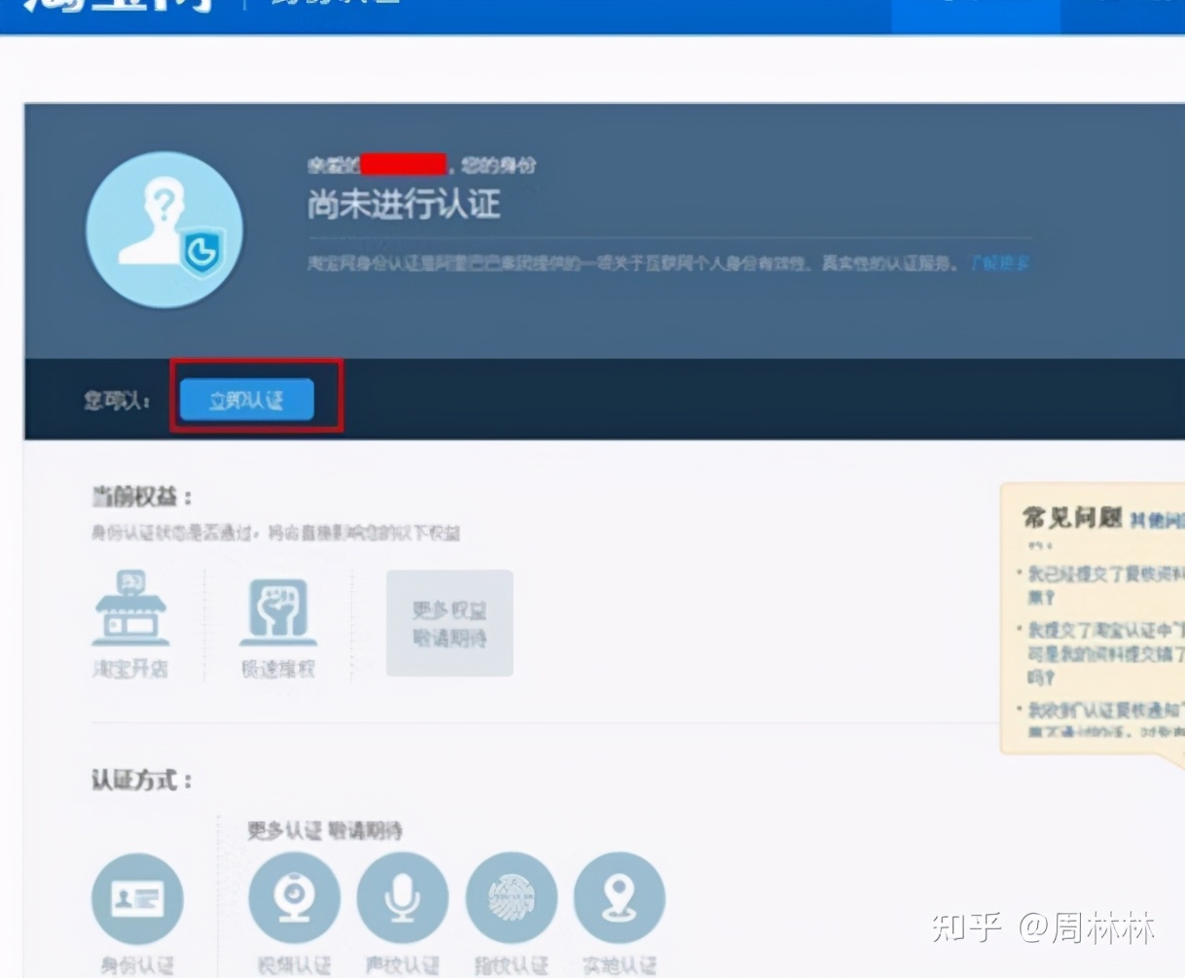
Task: Select the 实地认证 location pin verification icon
Action: (620, 896)
